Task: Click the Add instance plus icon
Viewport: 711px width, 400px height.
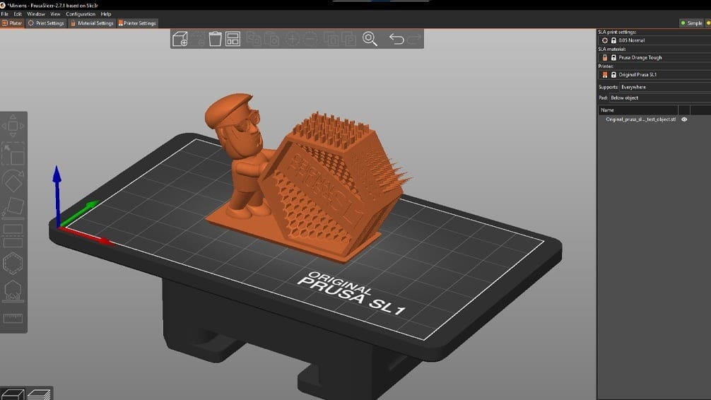Action: 292,39
